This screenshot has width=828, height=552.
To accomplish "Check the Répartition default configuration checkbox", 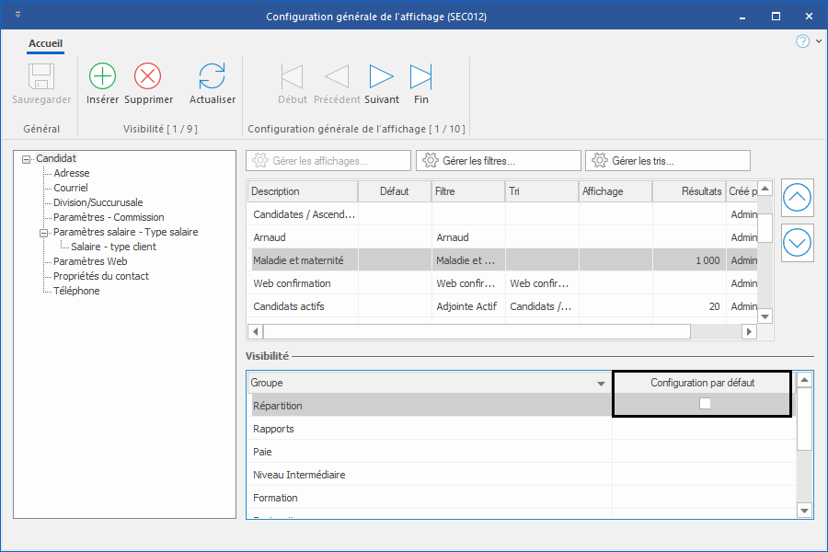I will click(705, 404).
